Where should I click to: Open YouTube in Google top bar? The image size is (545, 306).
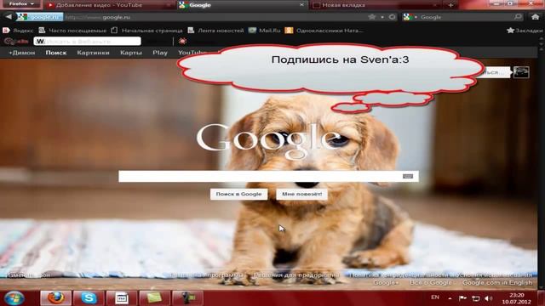[192, 53]
